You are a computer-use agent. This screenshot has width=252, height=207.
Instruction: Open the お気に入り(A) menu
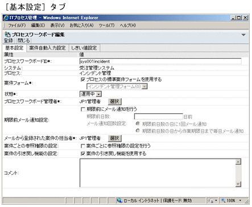coord(81,25)
